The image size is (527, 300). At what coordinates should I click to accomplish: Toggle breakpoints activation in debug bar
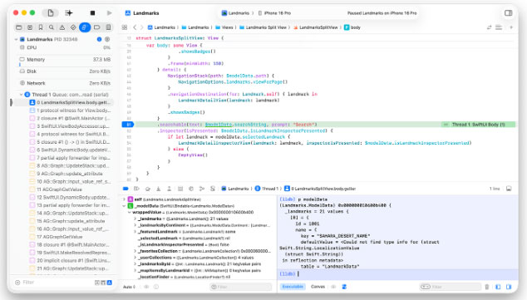[126, 189]
